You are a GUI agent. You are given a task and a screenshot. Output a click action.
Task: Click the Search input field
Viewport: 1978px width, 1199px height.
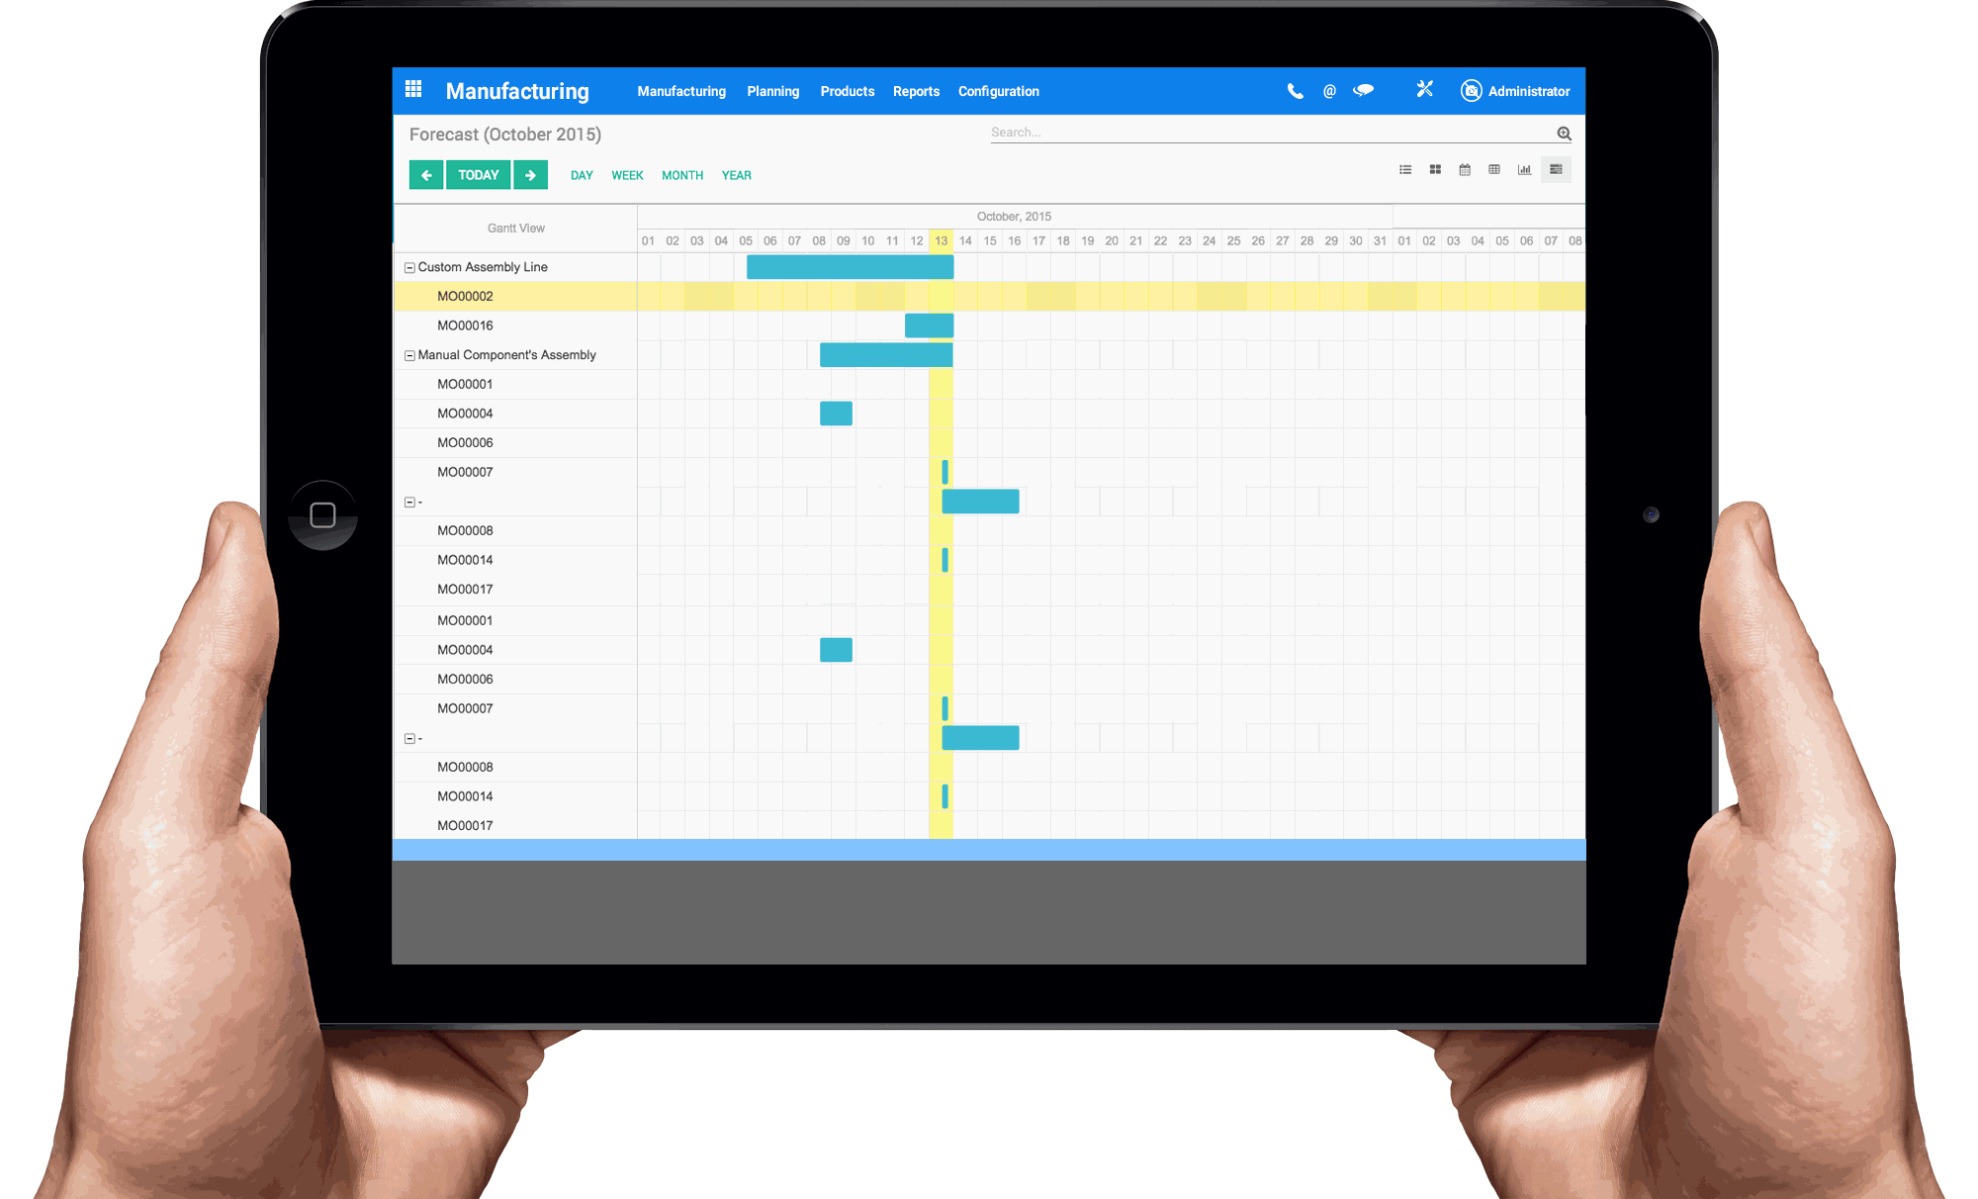click(x=1272, y=133)
